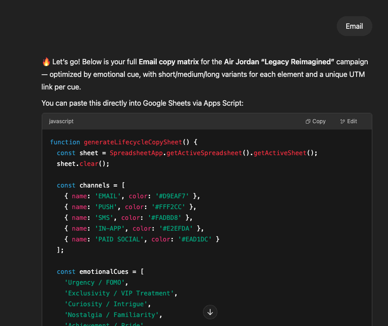Screen dimensions: 388x326
Task: Click the javascript language label
Action: 61,121
